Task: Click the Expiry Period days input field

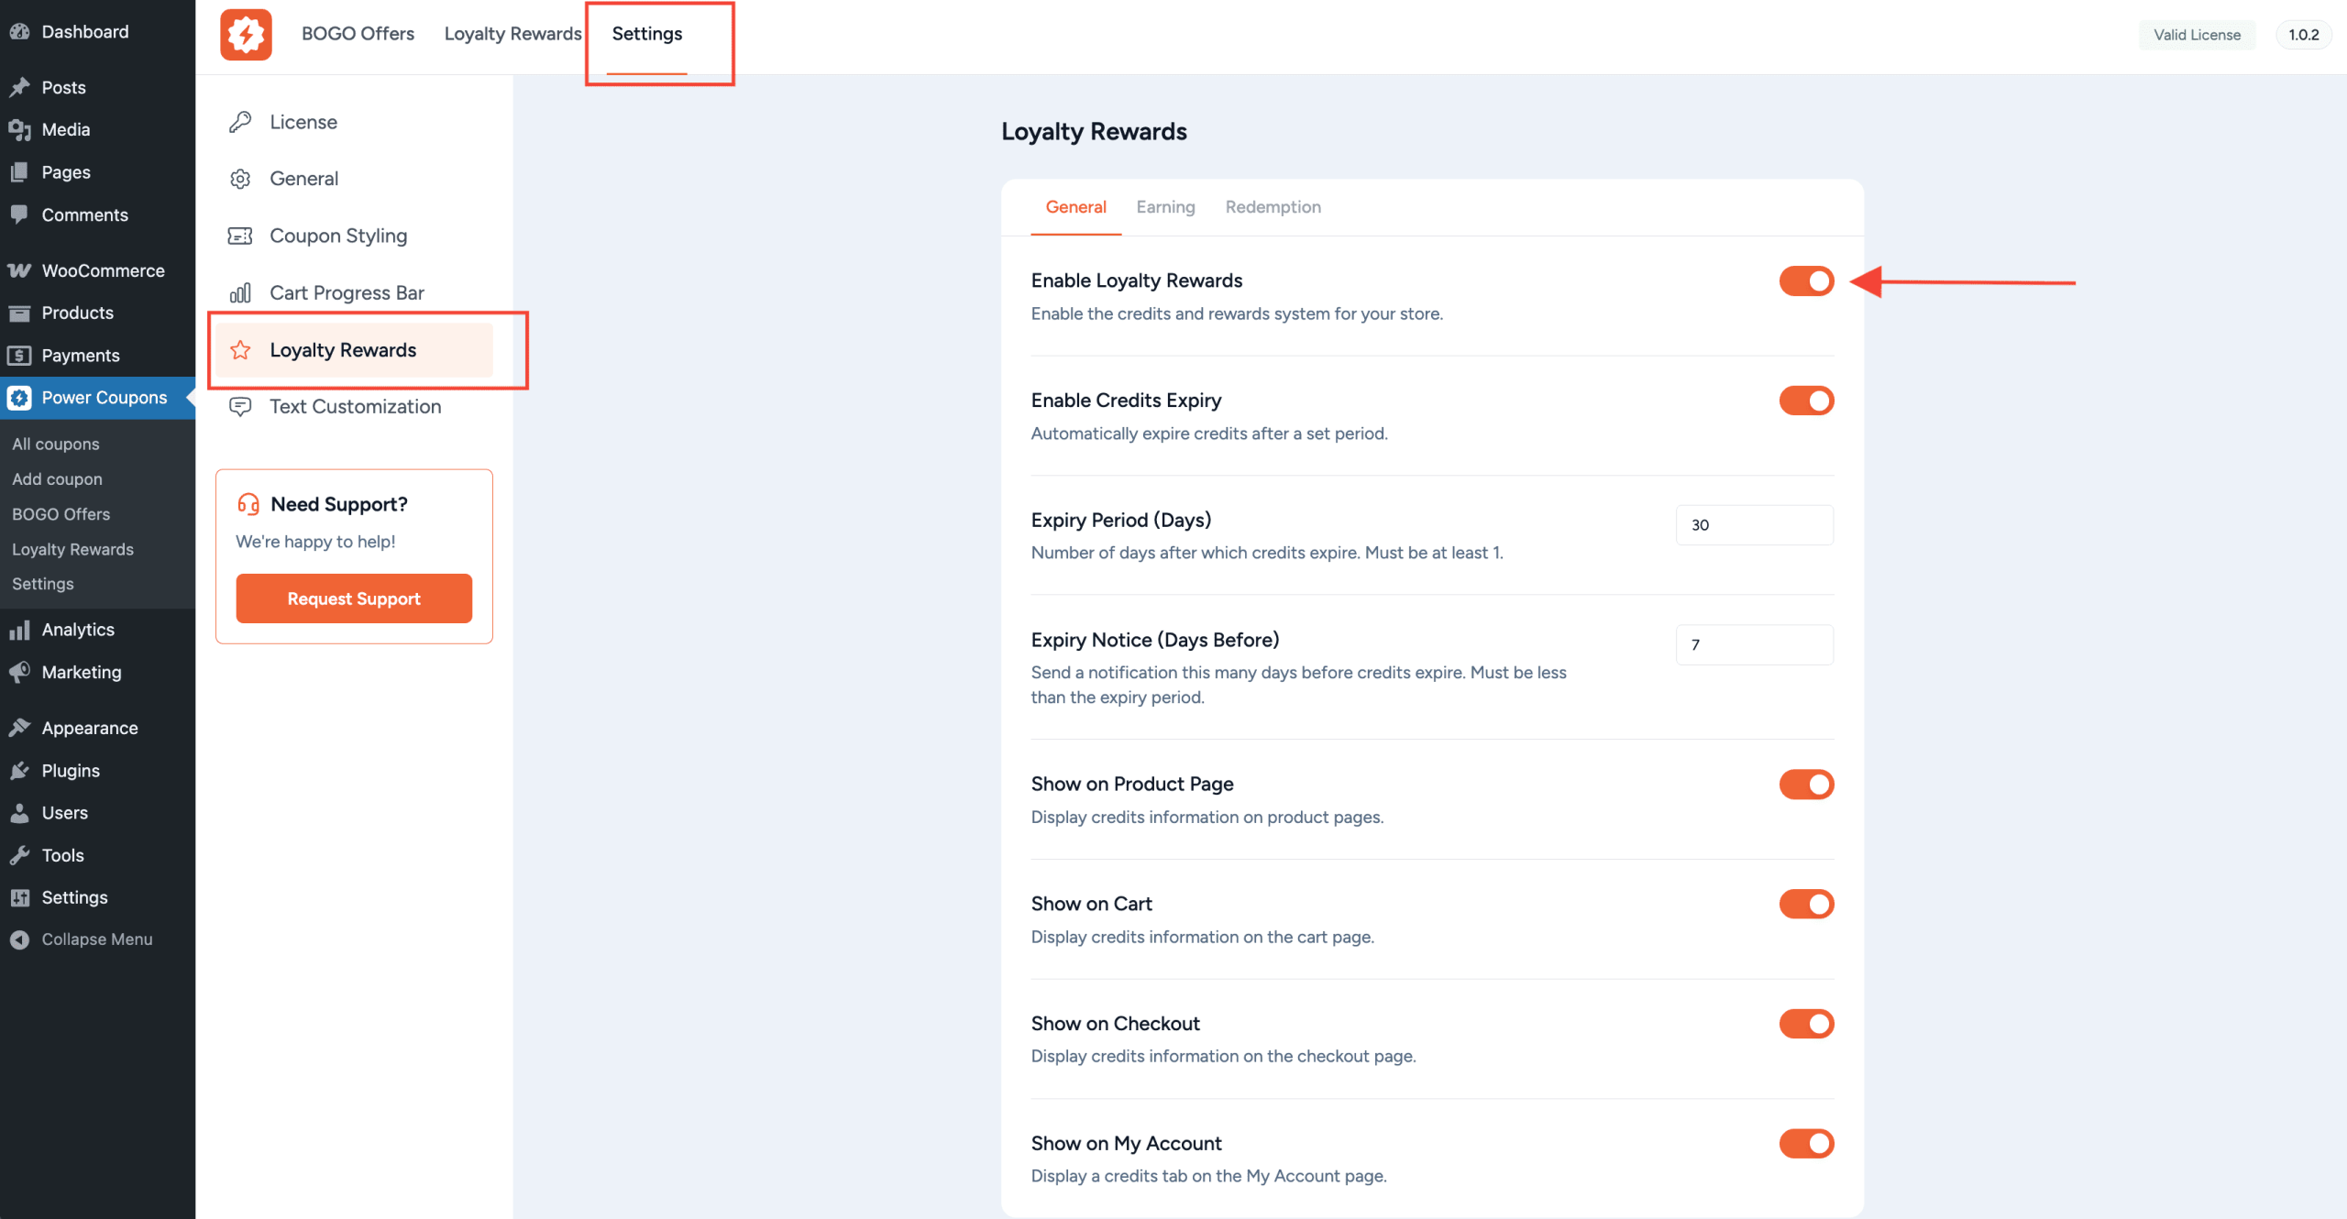Action: (x=1754, y=524)
